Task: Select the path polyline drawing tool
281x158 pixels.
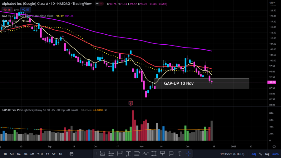Action: click(145, 154)
